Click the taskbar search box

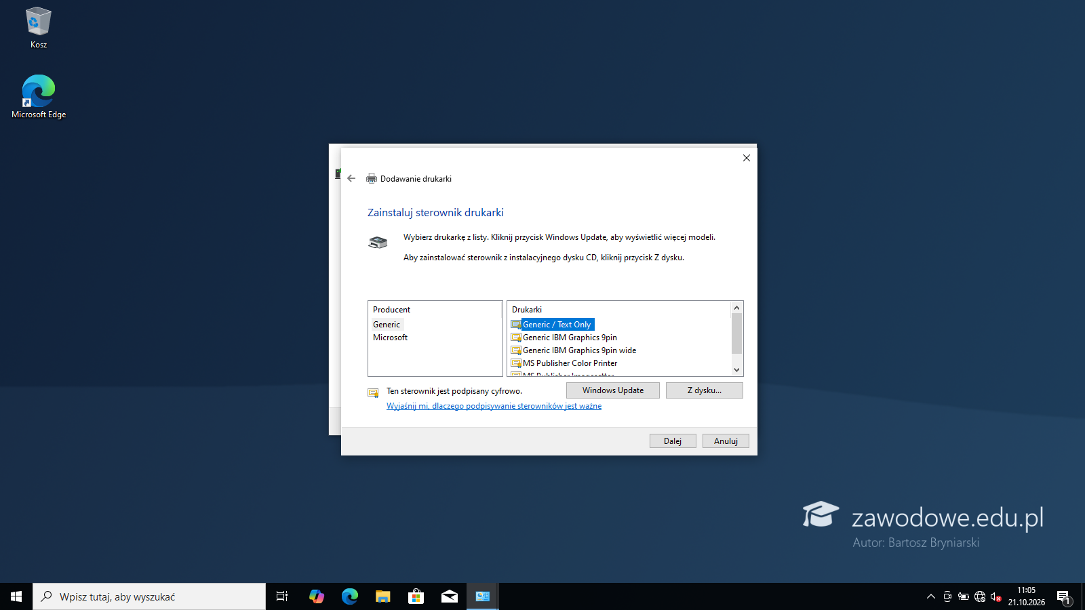pos(149,596)
